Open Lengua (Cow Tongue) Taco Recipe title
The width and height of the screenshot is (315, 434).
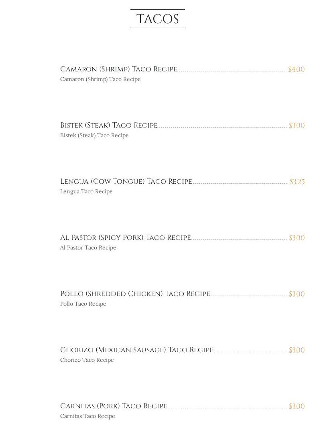click(126, 182)
